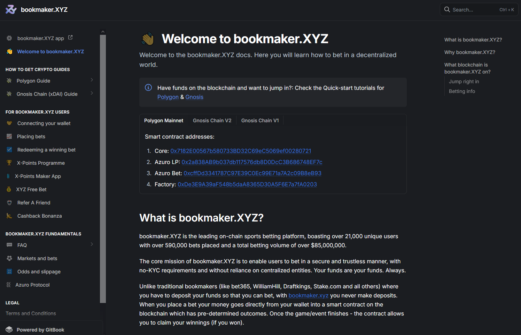Click the HOW TO GET CRYPTO GUIDES heading
Image resolution: width=521 pixels, height=335 pixels.
coord(38,70)
